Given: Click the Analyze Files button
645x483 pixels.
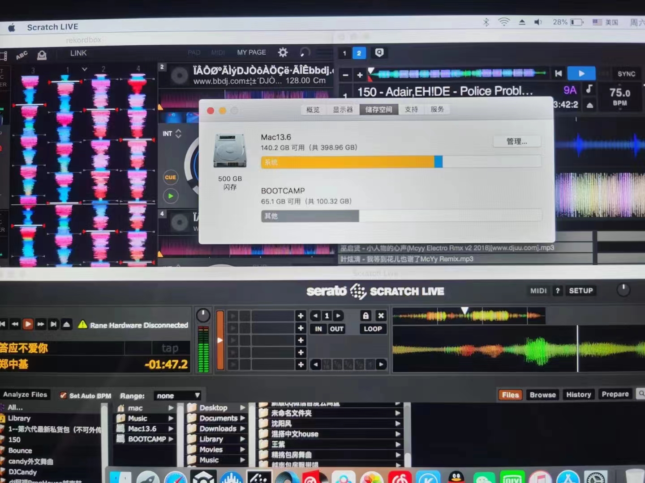Looking at the screenshot, I should [25, 394].
